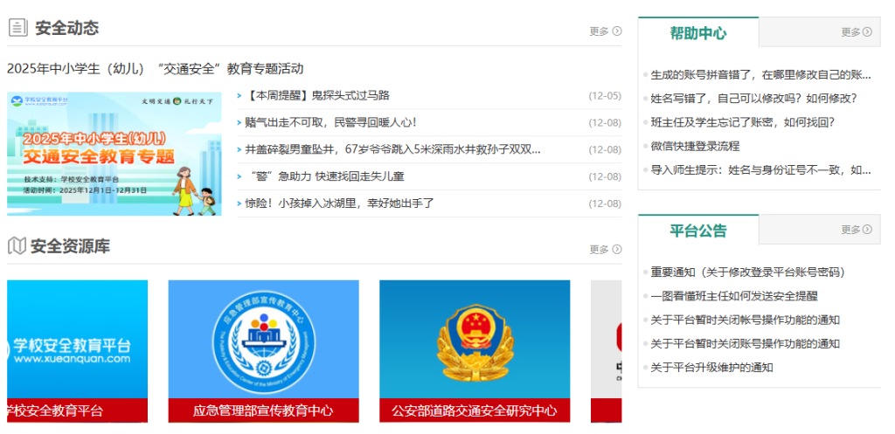Open 【本周提醒】鬼探头式过马路 article
The width and height of the screenshot is (895, 434).
(318, 96)
